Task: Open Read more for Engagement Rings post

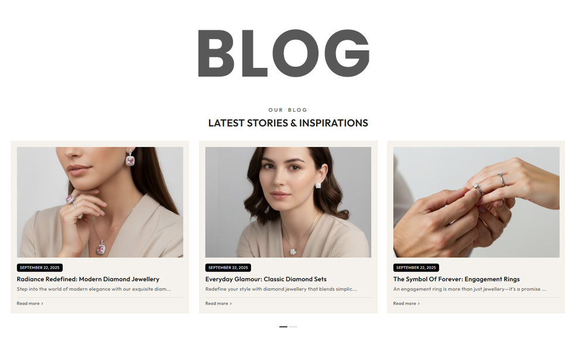Action: [x=405, y=304]
